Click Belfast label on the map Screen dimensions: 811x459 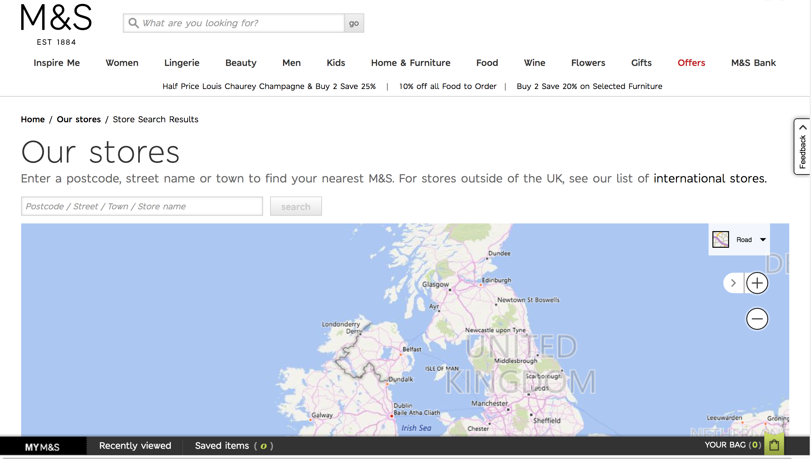click(412, 349)
